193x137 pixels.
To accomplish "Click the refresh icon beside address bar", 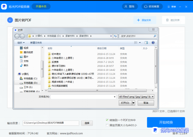I will (x=115, y=36).
